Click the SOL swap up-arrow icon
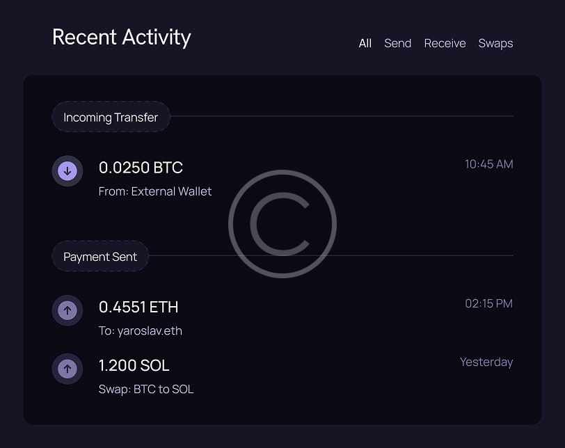This screenshot has width=565, height=448. tap(67, 369)
